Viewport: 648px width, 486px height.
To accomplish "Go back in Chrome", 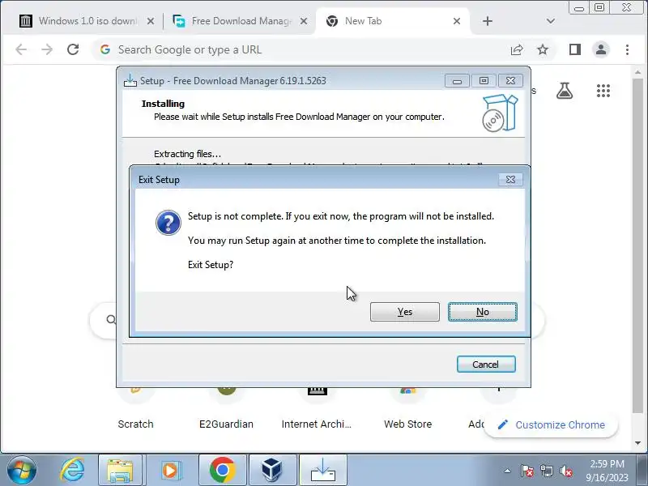I will click(21, 49).
